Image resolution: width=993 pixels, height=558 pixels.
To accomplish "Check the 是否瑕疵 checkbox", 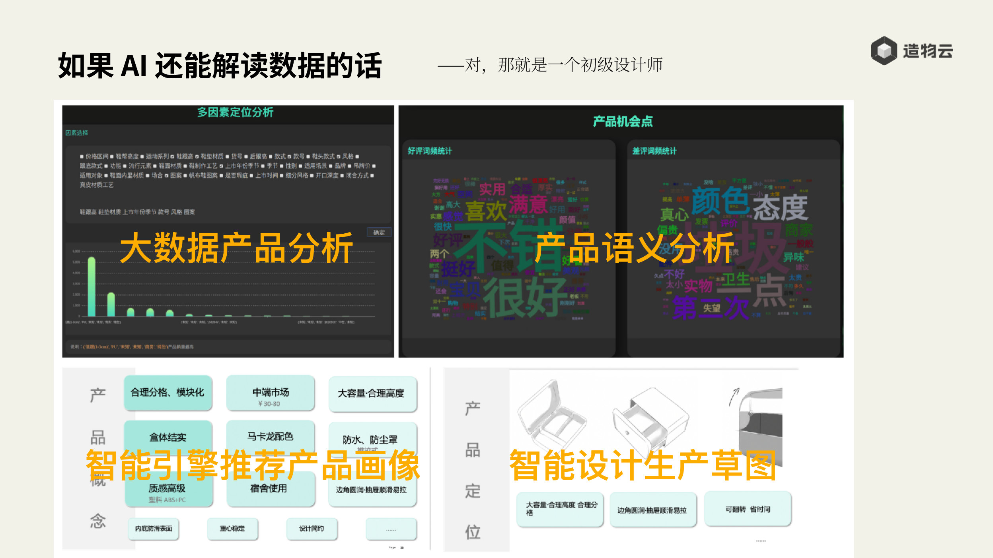I will pyautogui.click(x=221, y=176).
